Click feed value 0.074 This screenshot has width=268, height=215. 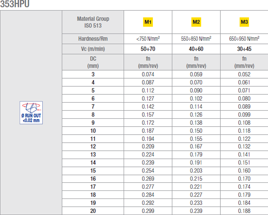[x=148, y=74]
